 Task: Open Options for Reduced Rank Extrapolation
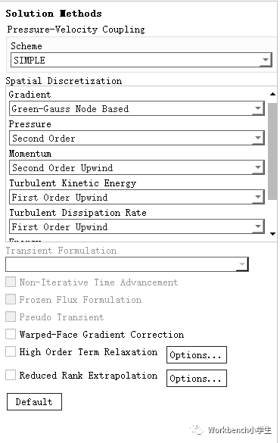(197, 379)
